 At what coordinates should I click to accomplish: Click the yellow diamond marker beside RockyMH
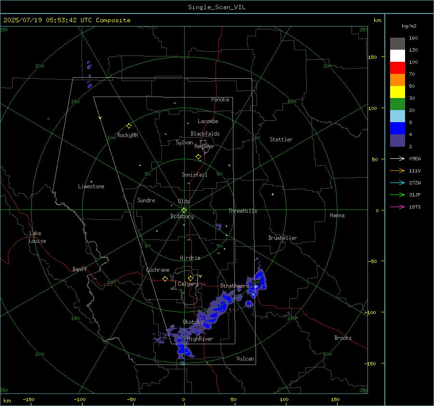click(x=129, y=126)
